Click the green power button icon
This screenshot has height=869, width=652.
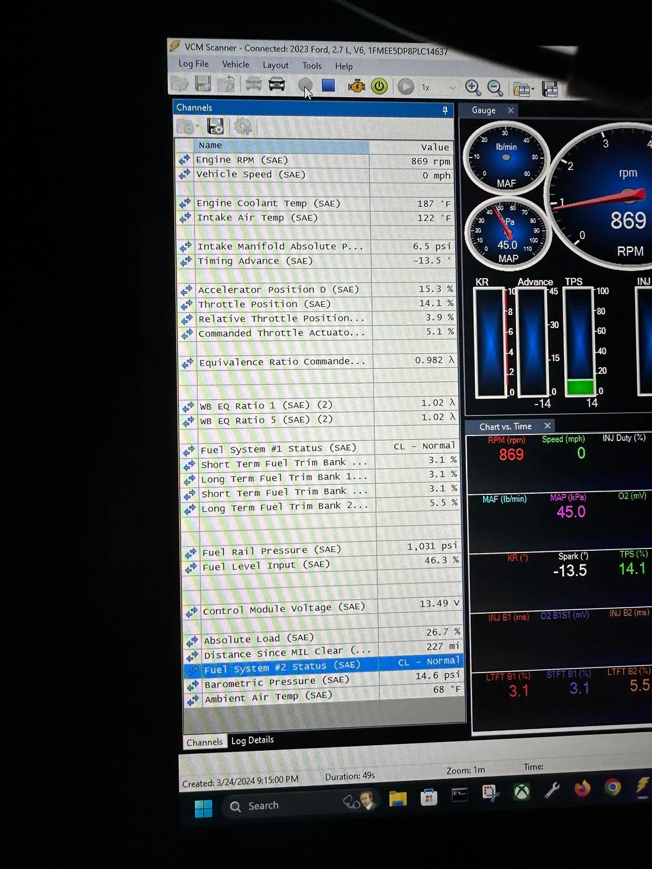click(x=379, y=86)
